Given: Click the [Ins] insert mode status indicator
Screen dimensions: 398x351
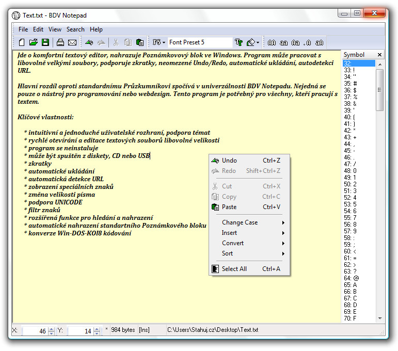Looking at the screenshot, I should pos(144,330).
